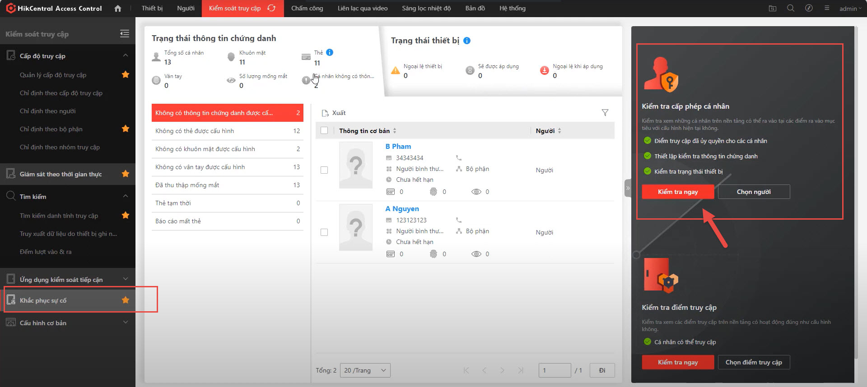This screenshot has width=867, height=387.
Task: Click info icon beside Trạng thái thiết bị
Action: [x=467, y=41]
